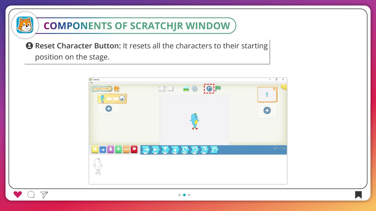Viewport: 376px width, 211px height.
Task: Click the ScratchJr cat app icon
Action: pyautogui.click(x=25, y=25)
